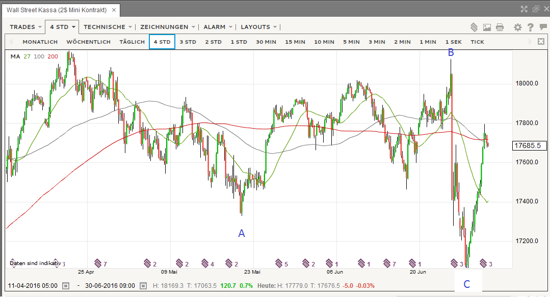Image resolution: width=550 pixels, height=297 pixels.
Task: Open the speech bubble feedback icon
Action: (543, 27)
